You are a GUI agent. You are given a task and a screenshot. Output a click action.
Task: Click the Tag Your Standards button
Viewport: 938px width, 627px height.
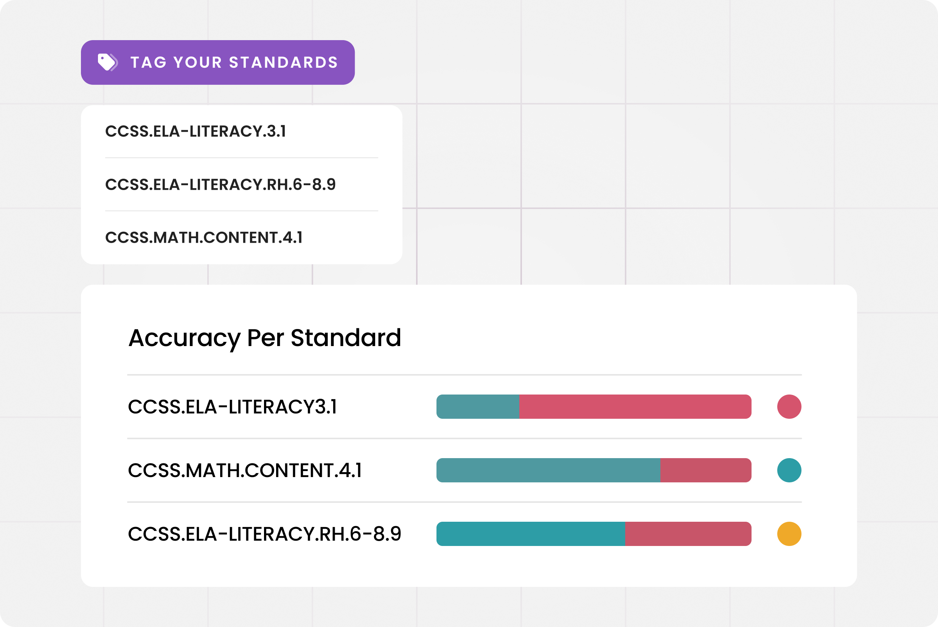(218, 62)
